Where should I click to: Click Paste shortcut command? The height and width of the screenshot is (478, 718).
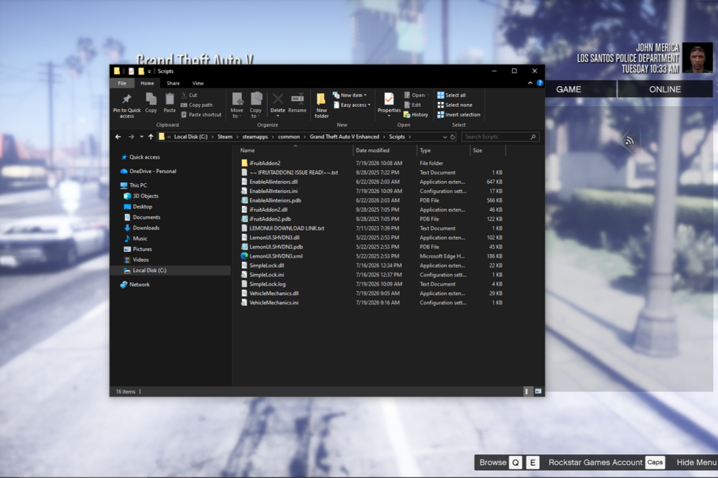click(x=201, y=114)
